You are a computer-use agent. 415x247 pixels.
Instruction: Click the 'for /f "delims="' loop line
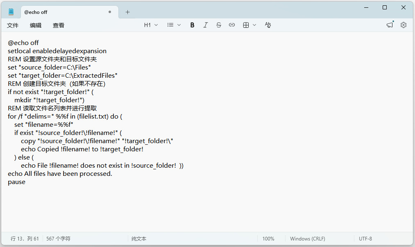(x=65, y=117)
